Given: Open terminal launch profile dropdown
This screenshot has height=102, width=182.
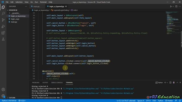Looking at the screenshot, I should tap(167, 82).
